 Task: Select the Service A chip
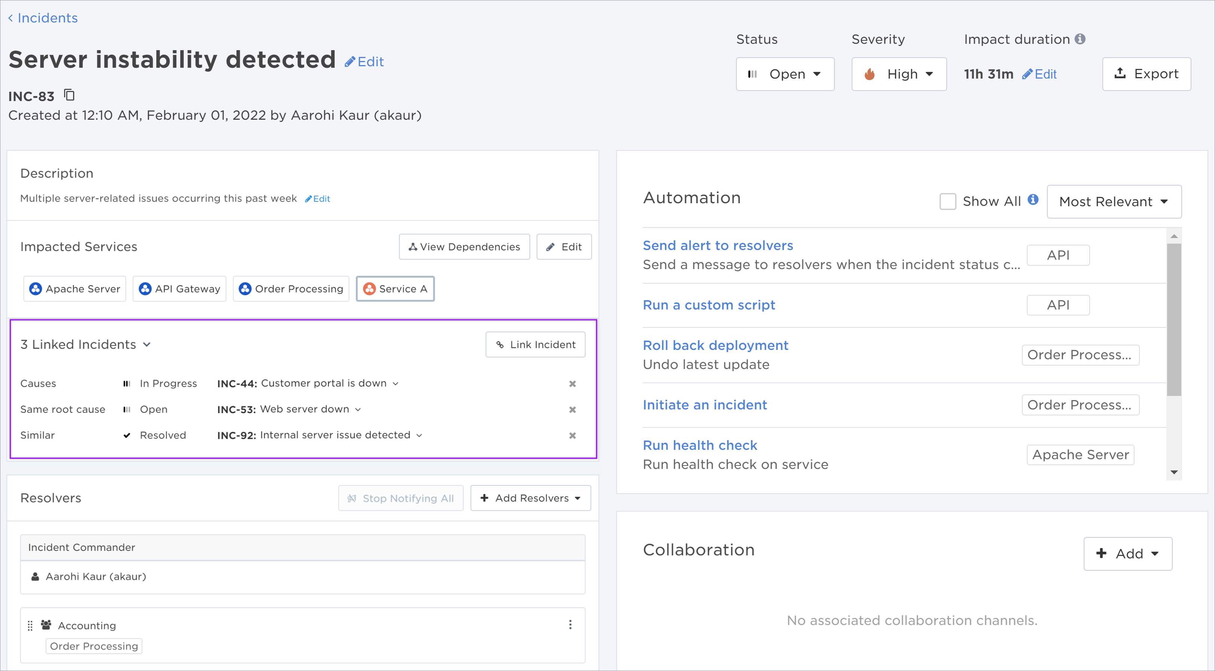click(x=395, y=289)
